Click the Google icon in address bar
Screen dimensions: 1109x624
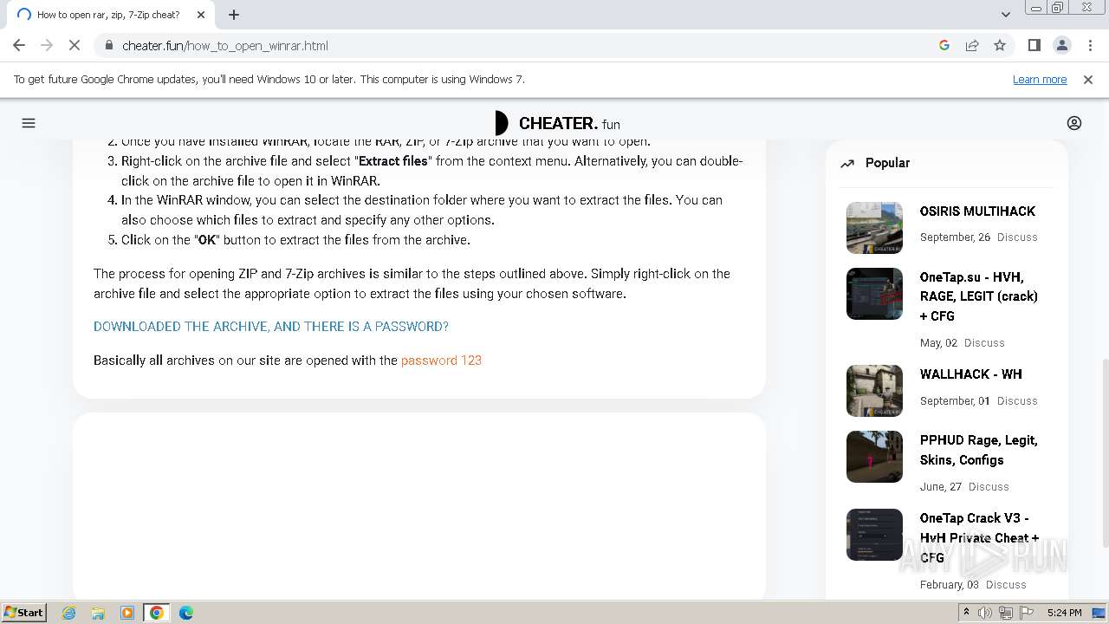point(944,45)
